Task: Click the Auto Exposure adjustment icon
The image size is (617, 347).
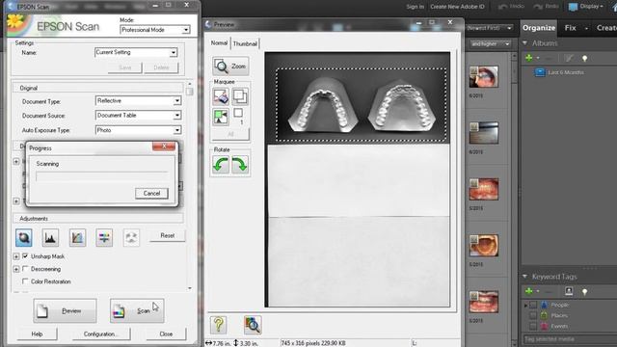Action: point(23,237)
